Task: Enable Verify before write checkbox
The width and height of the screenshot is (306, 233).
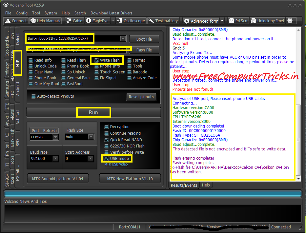Action: [x=107, y=152]
